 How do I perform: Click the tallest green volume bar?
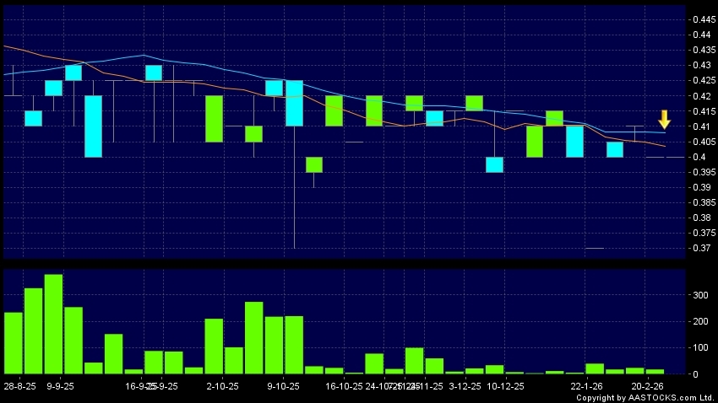pos(53,324)
